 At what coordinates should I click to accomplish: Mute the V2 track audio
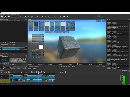click(x=3, y=78)
